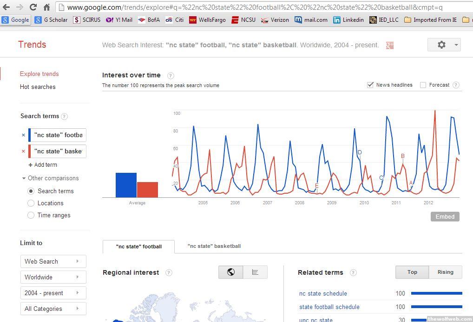Click the Embed button
This screenshot has height=322, width=473.
coord(445,216)
